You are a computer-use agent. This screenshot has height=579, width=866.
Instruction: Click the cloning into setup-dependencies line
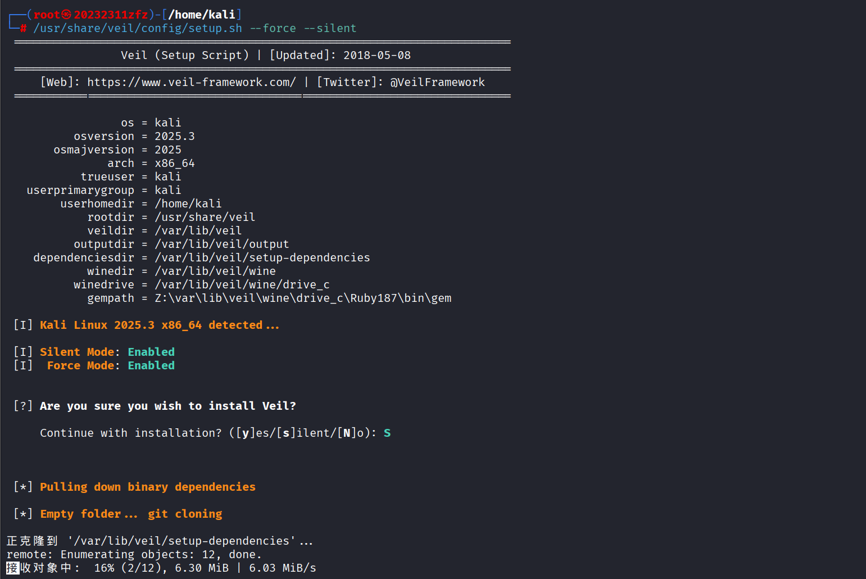click(x=160, y=541)
